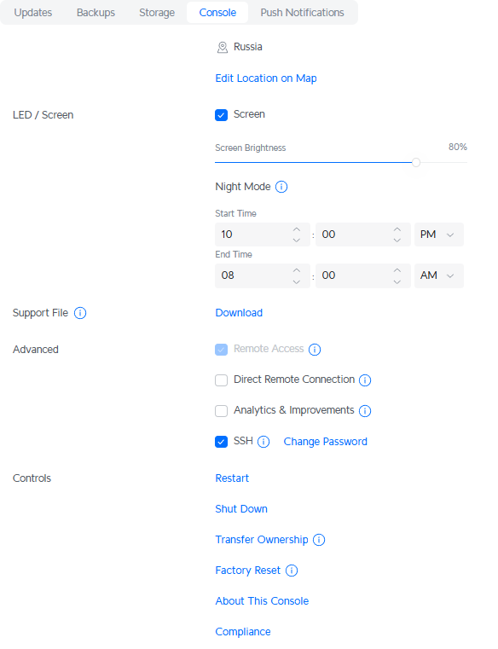This screenshot has height=649, width=498.
Task: Click the Factory Reset info icon
Action: pyautogui.click(x=292, y=571)
